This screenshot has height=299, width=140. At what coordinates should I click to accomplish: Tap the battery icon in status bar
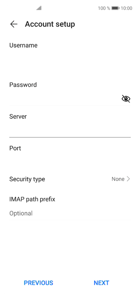click(x=115, y=8)
